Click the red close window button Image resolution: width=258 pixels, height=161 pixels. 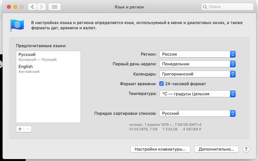(x=8, y=7)
